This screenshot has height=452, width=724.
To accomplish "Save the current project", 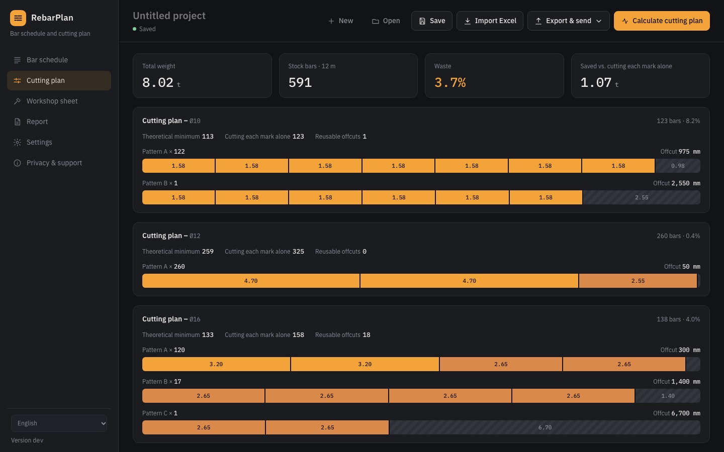I will (432, 21).
